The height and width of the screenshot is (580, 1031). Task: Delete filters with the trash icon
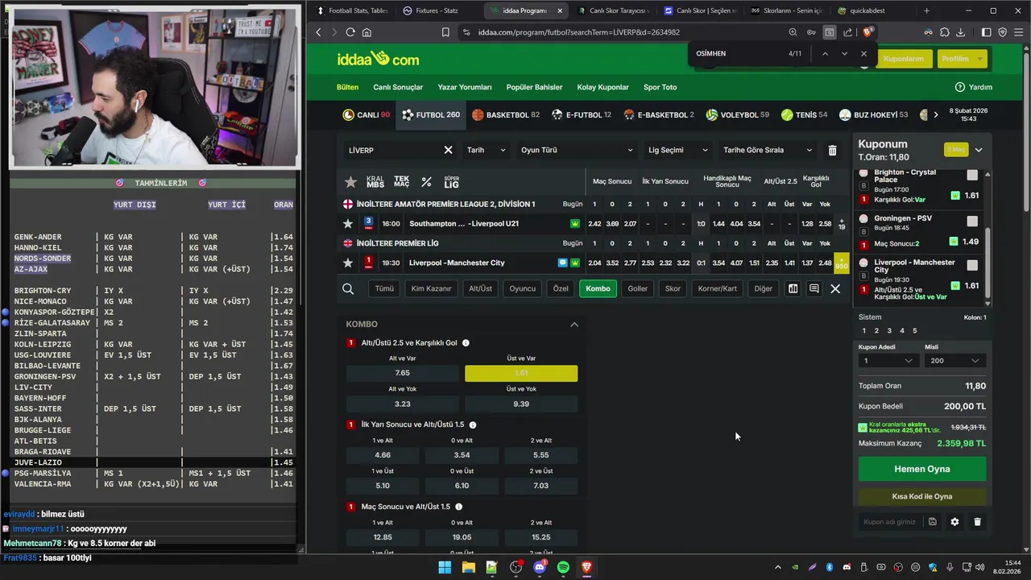(832, 150)
